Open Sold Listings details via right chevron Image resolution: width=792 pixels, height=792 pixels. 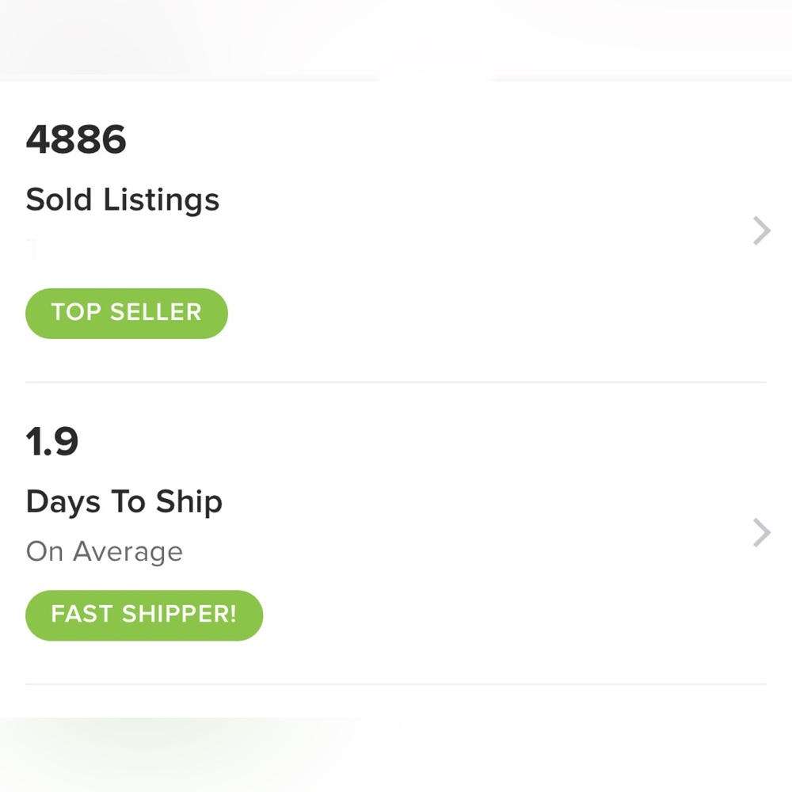[762, 230]
